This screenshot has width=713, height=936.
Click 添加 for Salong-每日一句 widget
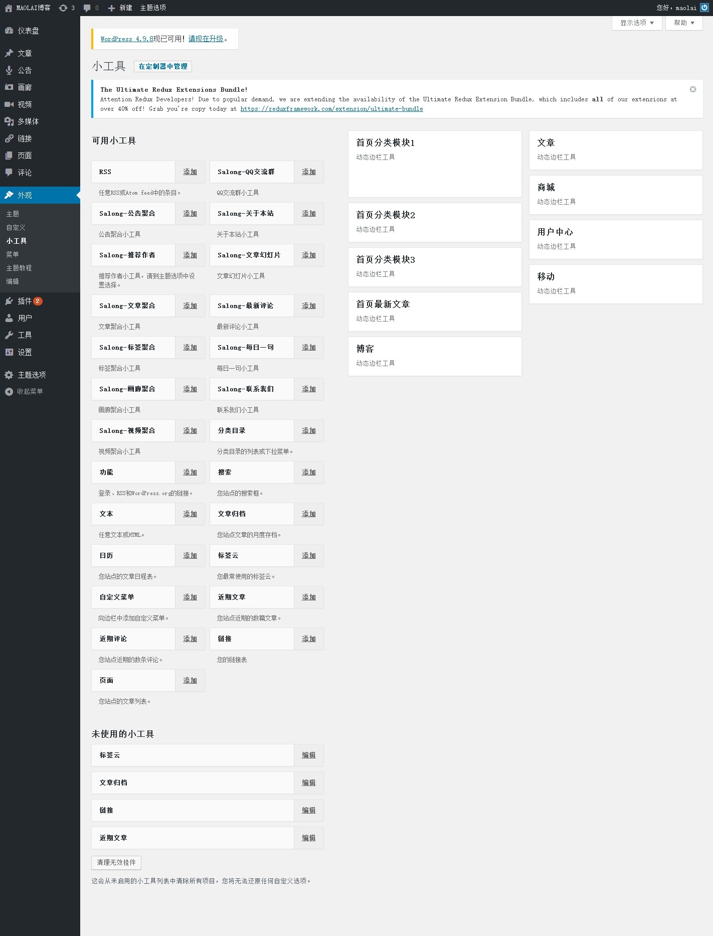[309, 348]
